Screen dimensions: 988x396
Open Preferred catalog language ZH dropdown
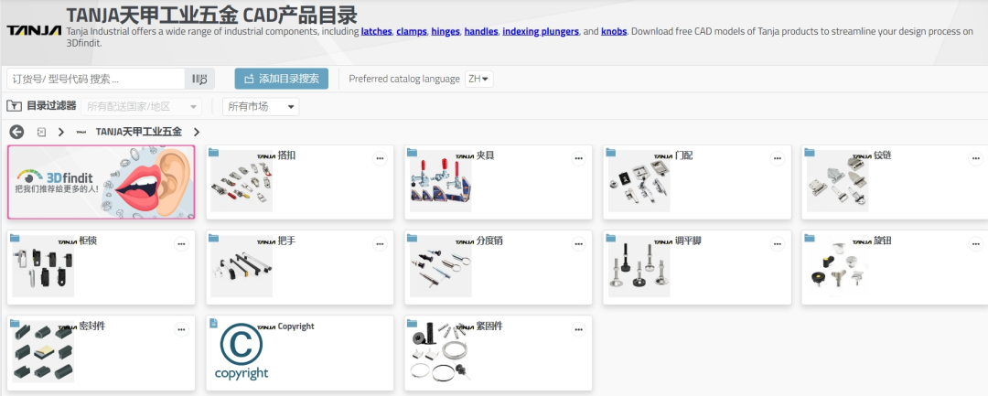pyautogui.click(x=478, y=79)
